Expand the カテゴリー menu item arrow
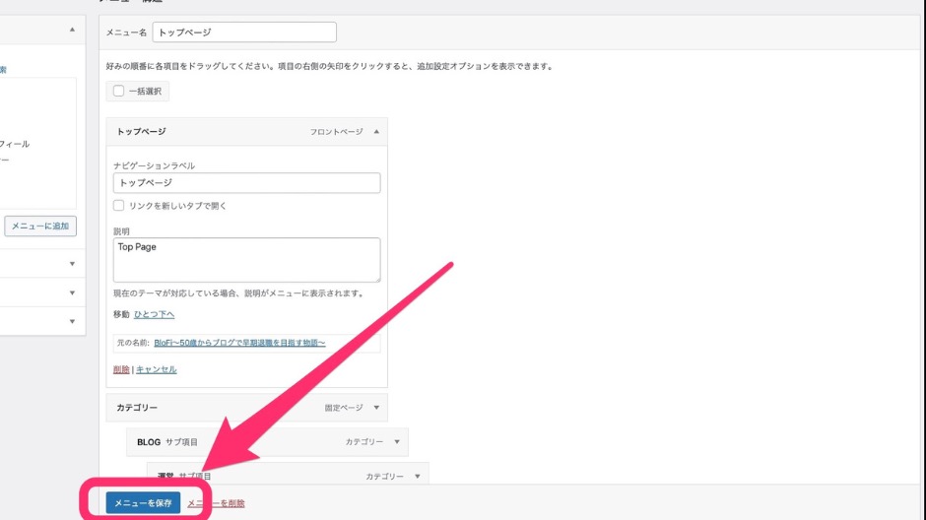The width and height of the screenshot is (926, 520). click(x=376, y=408)
